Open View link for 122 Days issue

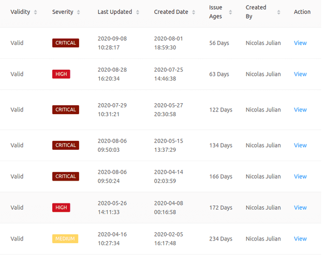click(300, 109)
